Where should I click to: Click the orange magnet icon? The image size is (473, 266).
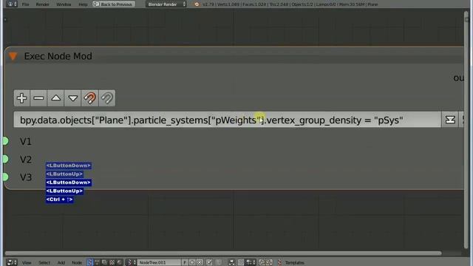pyautogui.click(x=89, y=98)
